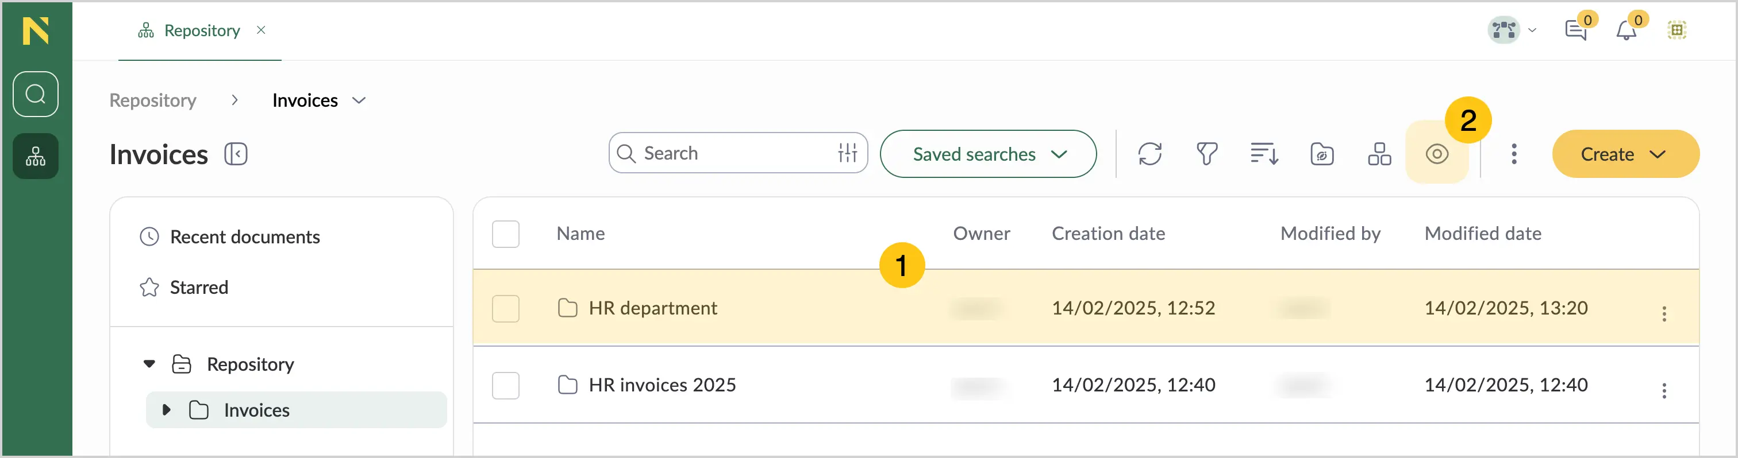Tick the select-all checkbox in header
The image size is (1738, 458).
(x=505, y=234)
